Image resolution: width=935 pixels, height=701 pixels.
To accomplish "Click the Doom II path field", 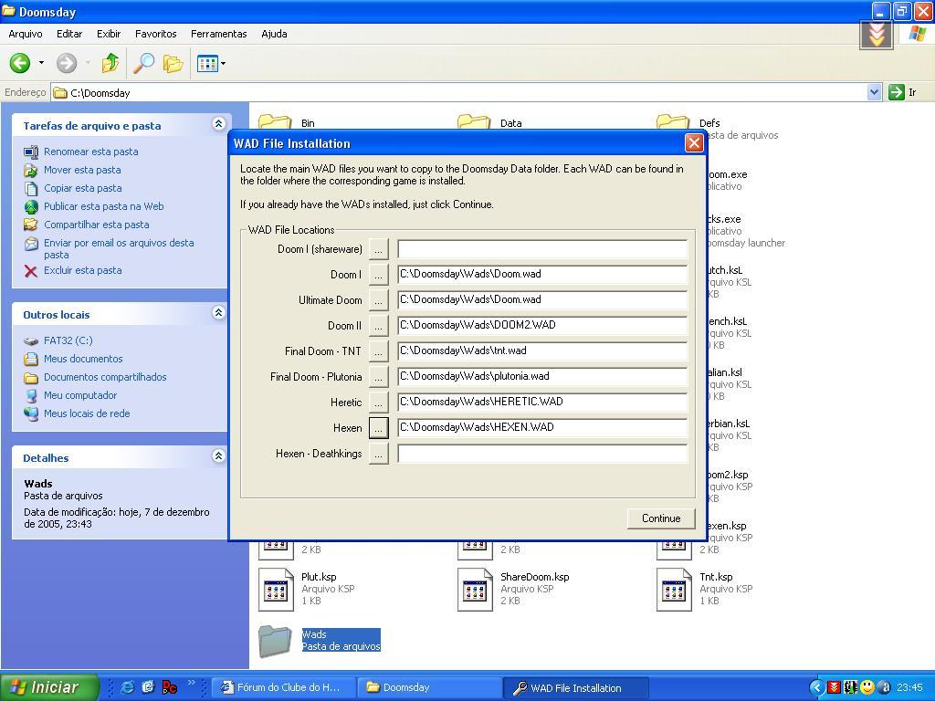I will click(x=542, y=326).
